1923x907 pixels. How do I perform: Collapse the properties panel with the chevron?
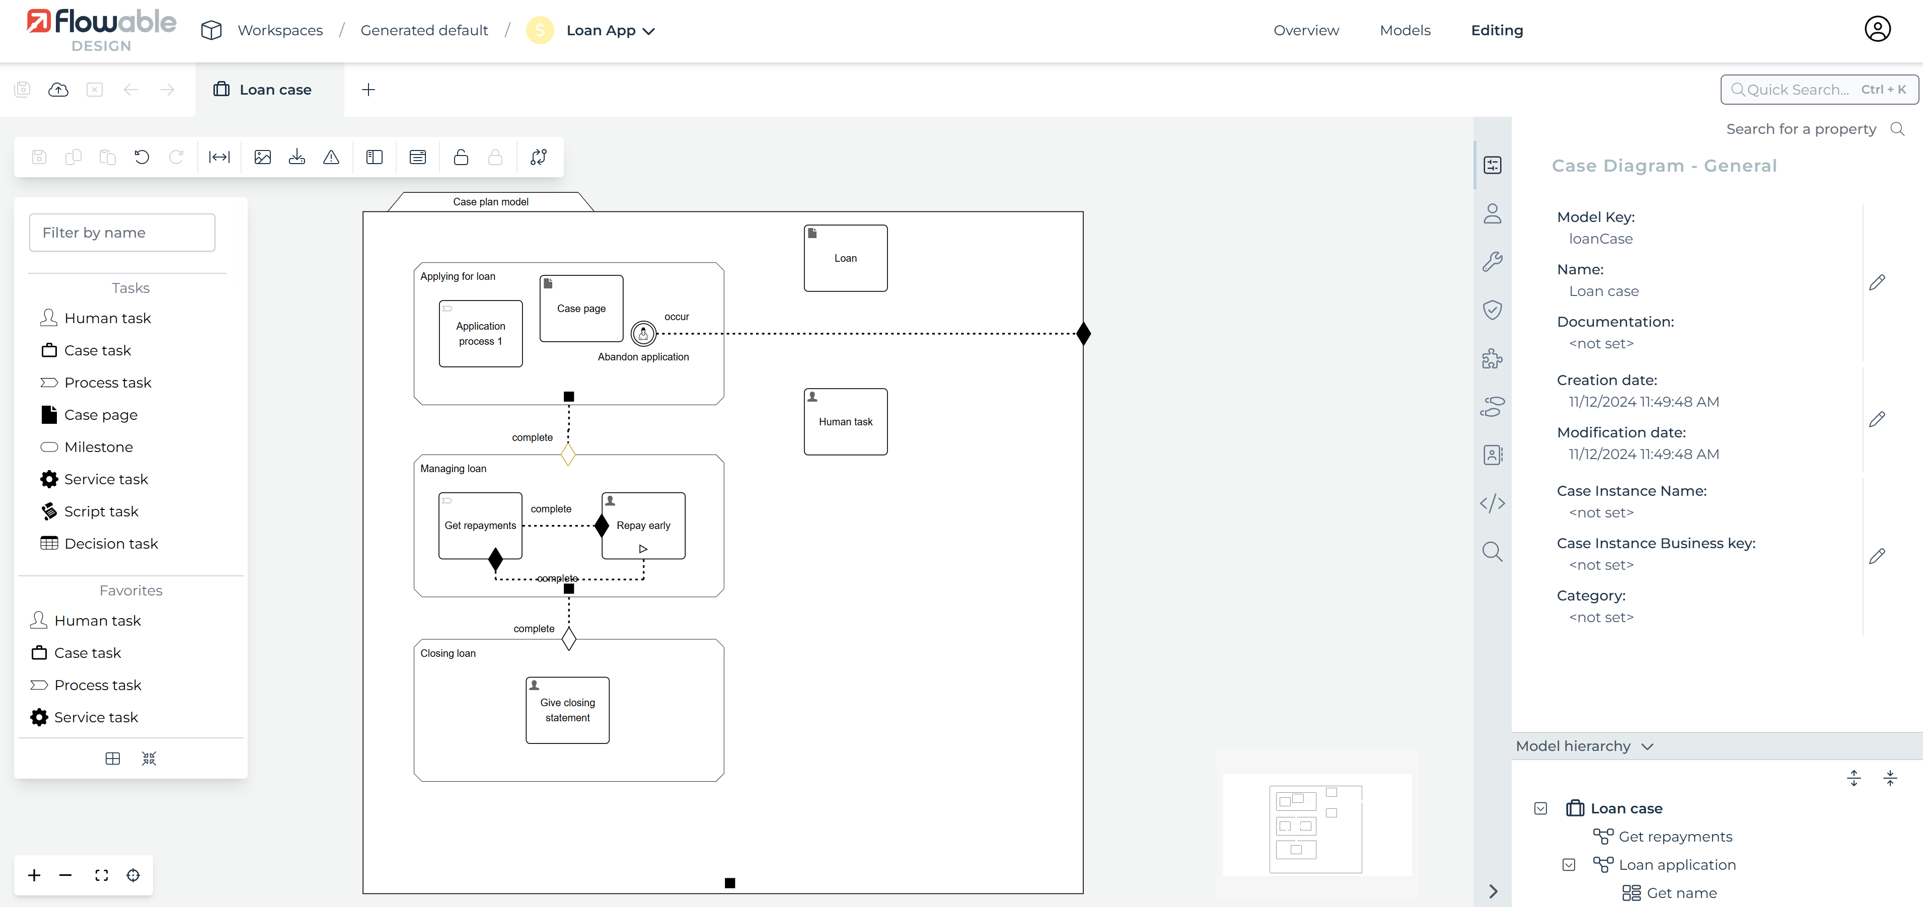point(1493,891)
